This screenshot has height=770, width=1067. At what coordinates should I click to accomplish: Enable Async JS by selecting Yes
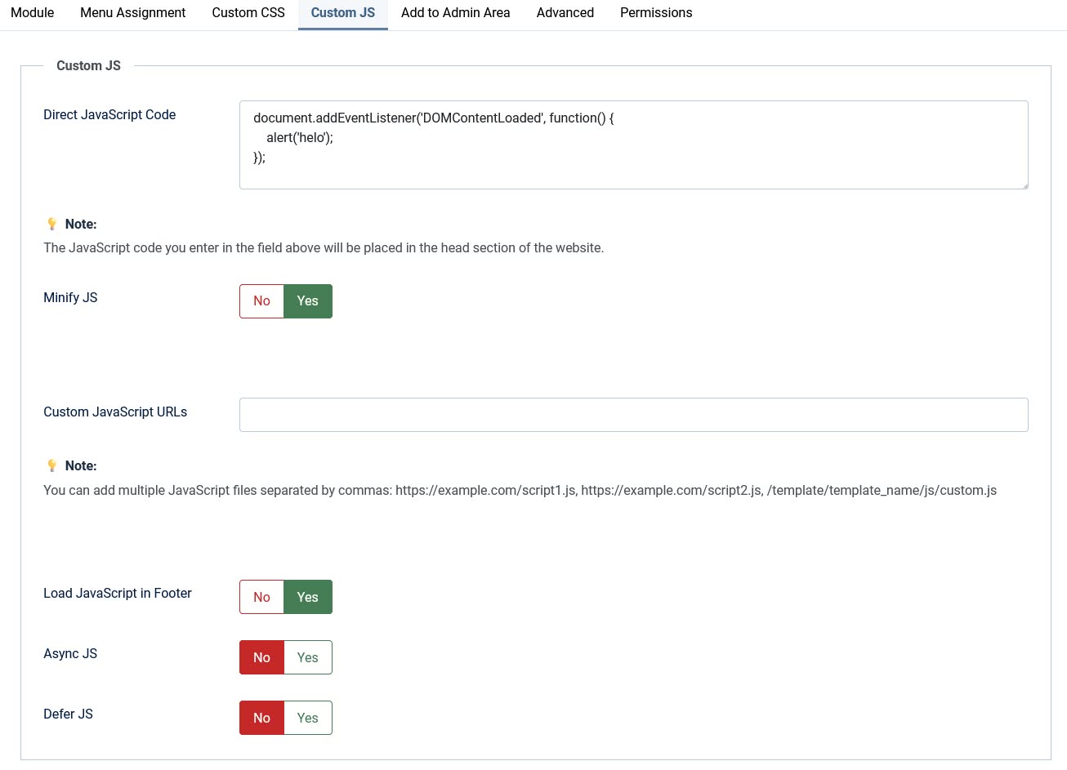(x=308, y=657)
